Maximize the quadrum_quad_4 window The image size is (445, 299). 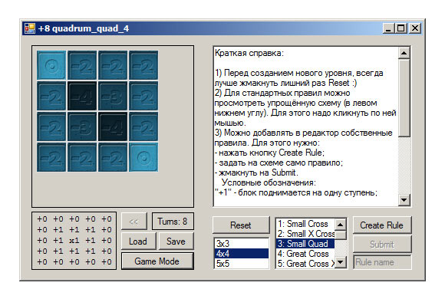click(x=401, y=28)
